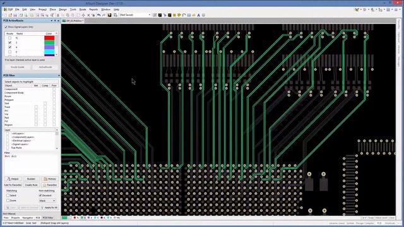Open the DXP system menu

pos(8,9)
